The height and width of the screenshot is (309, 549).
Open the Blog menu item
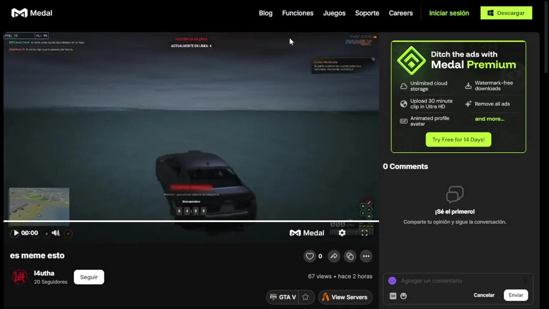click(x=265, y=13)
